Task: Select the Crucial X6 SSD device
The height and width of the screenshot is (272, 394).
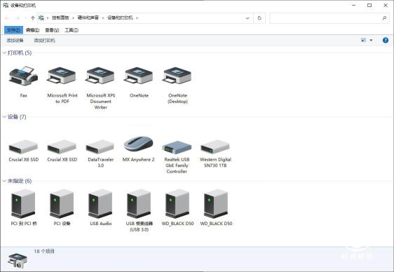Action: pos(23,147)
